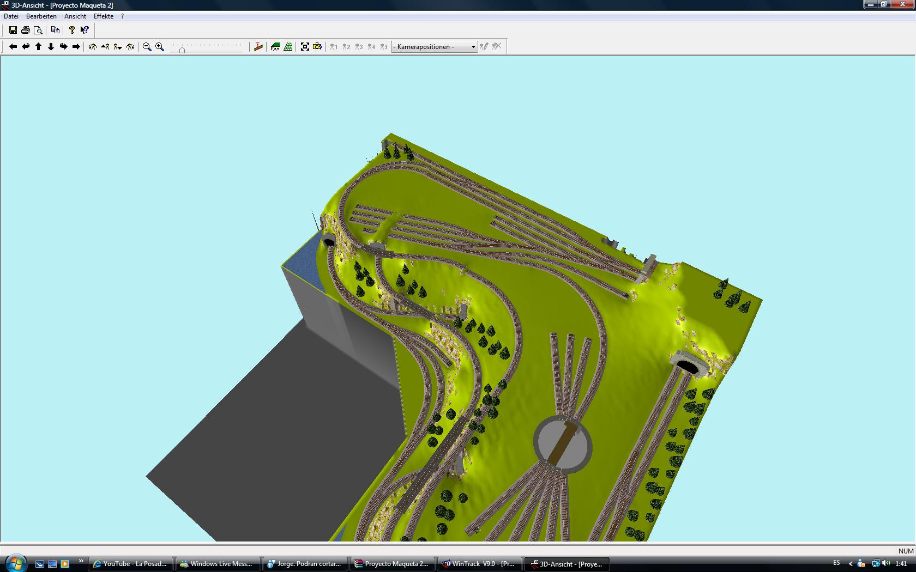Open the YouTube taskbar window
916x572 pixels.
(x=131, y=564)
